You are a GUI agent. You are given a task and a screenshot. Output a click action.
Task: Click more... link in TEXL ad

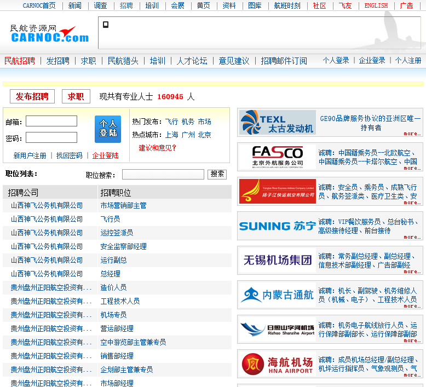412,134
